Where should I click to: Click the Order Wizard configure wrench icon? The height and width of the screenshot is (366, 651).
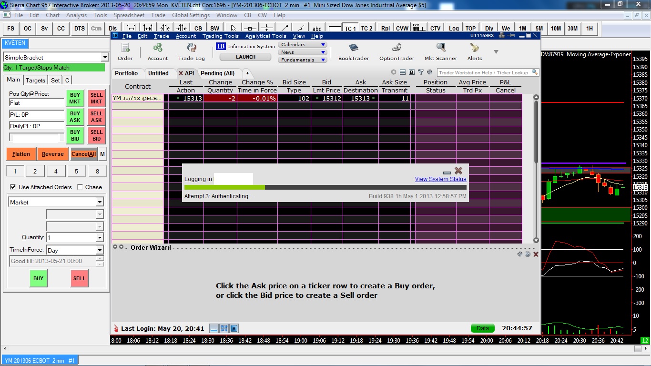tap(520, 254)
